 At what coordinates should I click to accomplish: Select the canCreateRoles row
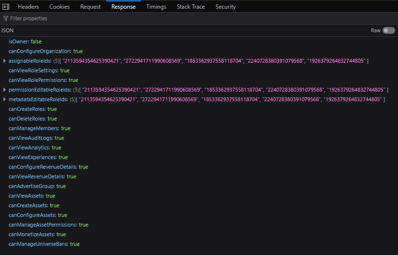pos(199,109)
